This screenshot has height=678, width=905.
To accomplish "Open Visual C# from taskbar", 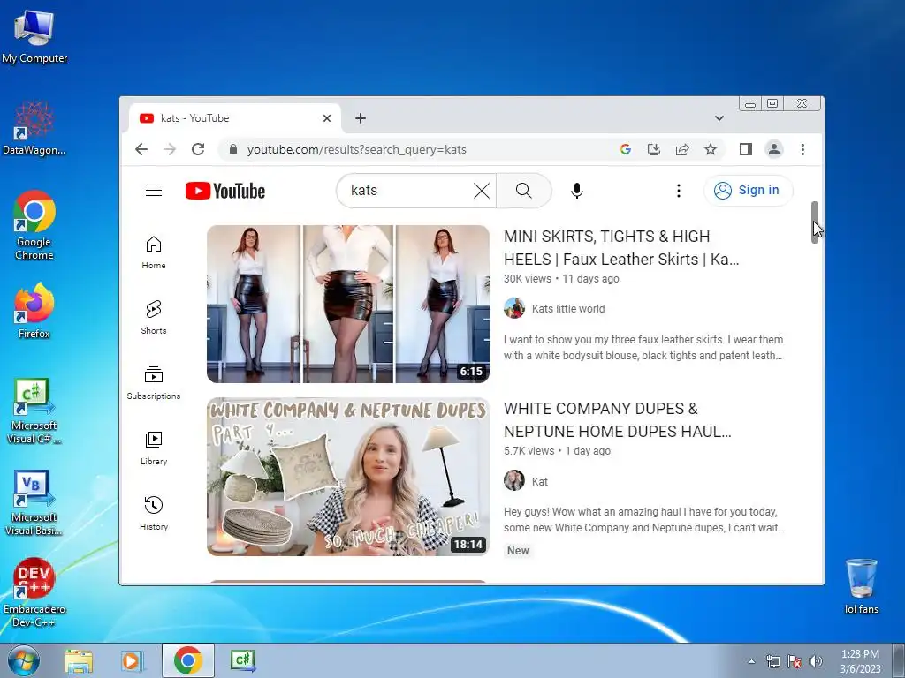I will tap(242, 660).
